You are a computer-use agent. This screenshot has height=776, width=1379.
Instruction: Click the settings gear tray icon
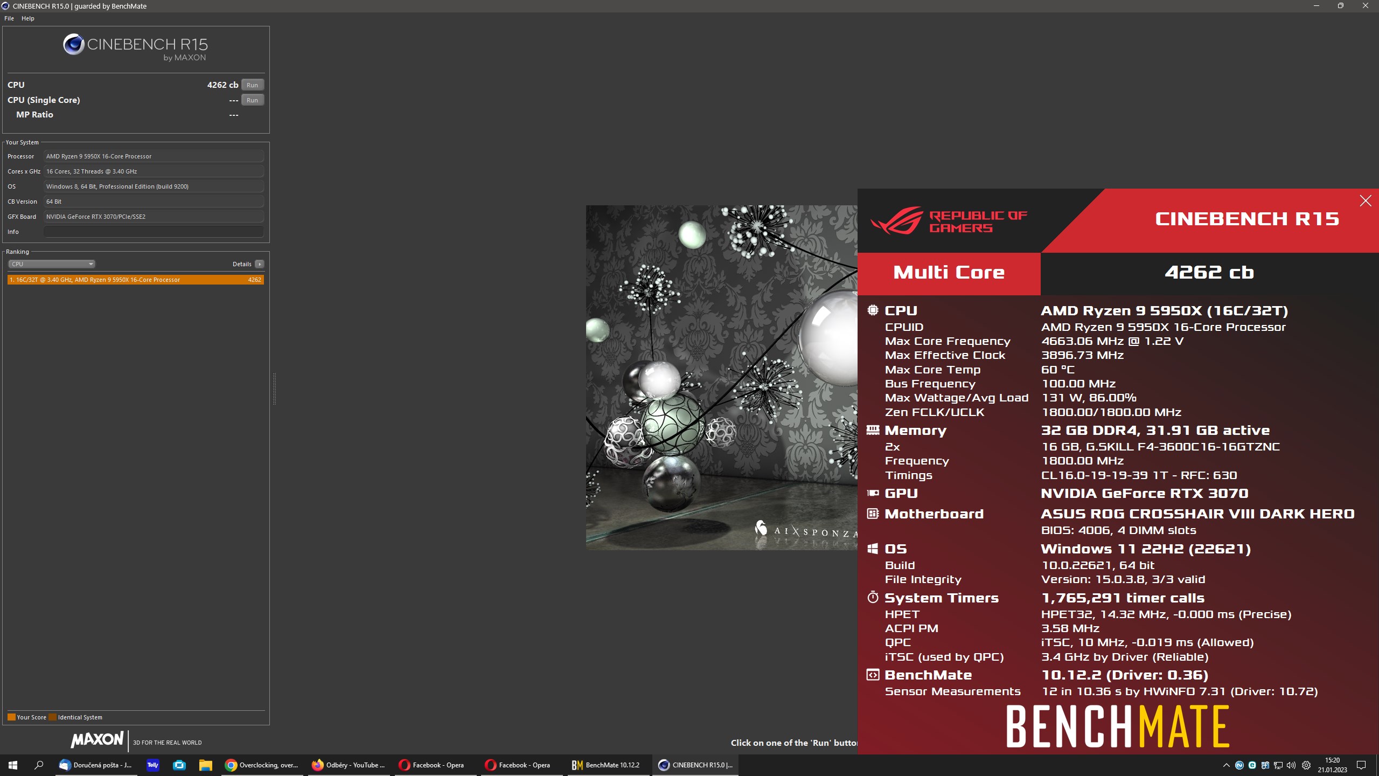[1306, 765]
